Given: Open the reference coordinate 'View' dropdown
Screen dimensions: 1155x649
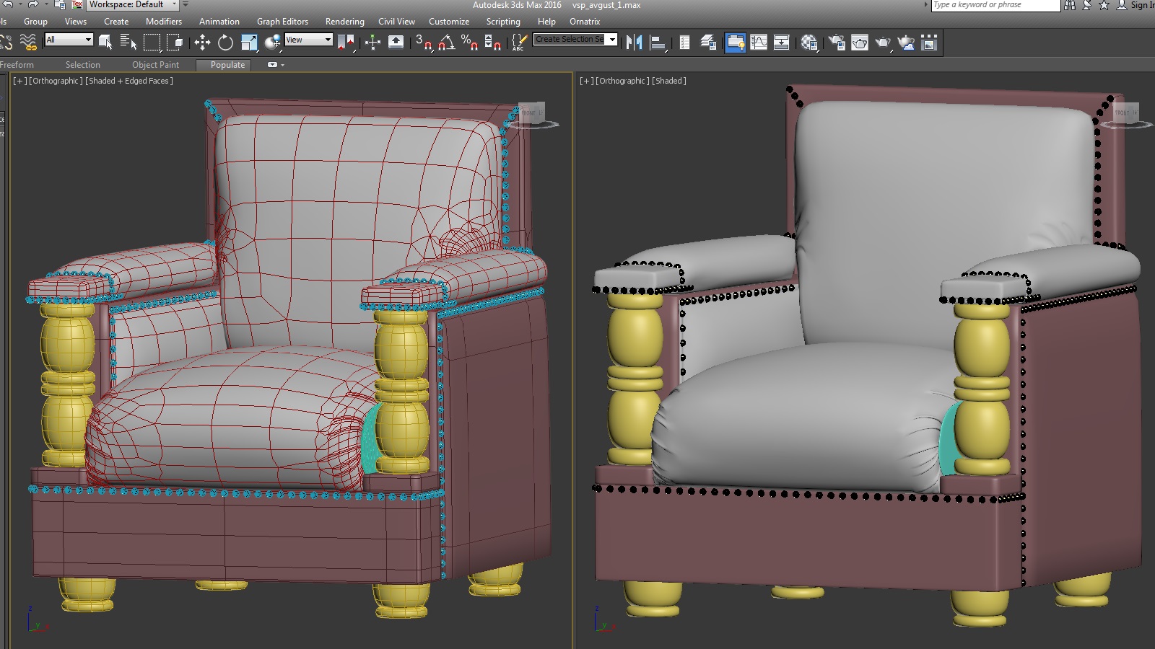Looking at the screenshot, I should (308, 40).
